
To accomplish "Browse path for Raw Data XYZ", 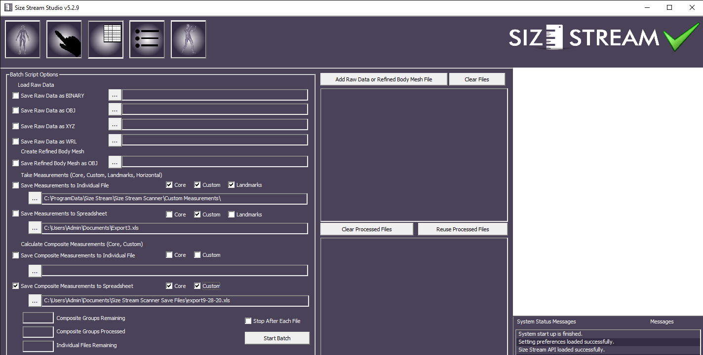I will [115, 124].
